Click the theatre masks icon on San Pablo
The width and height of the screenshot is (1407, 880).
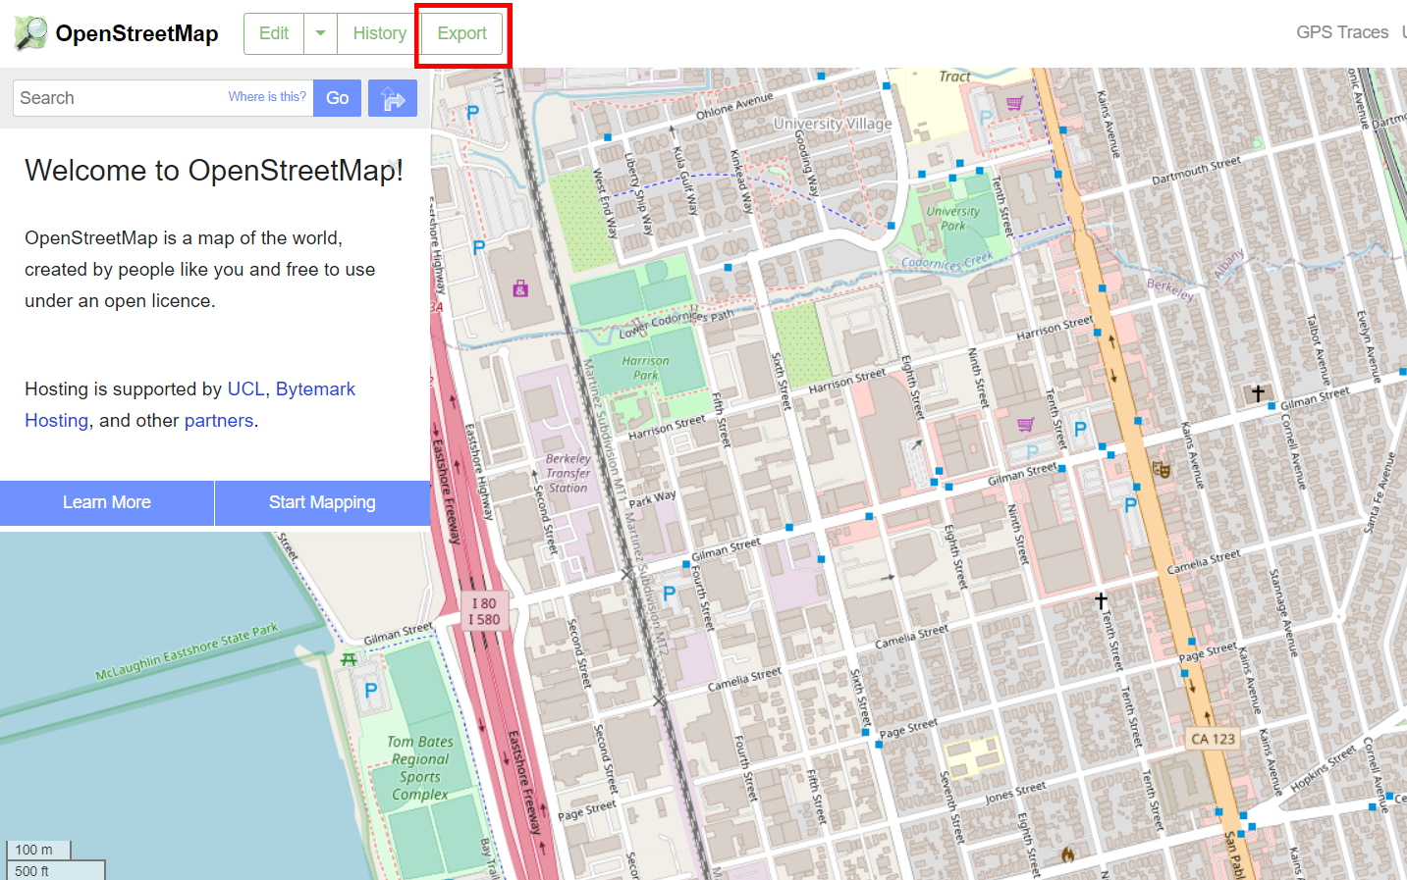pos(1162,469)
